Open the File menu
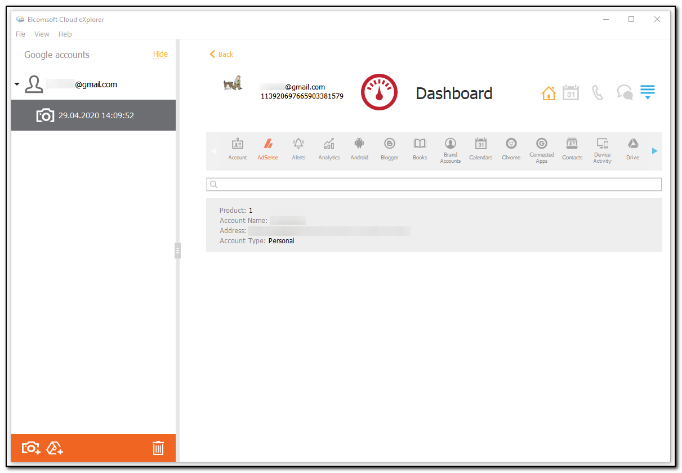Screen dimensions: 682x473 tap(20, 34)
